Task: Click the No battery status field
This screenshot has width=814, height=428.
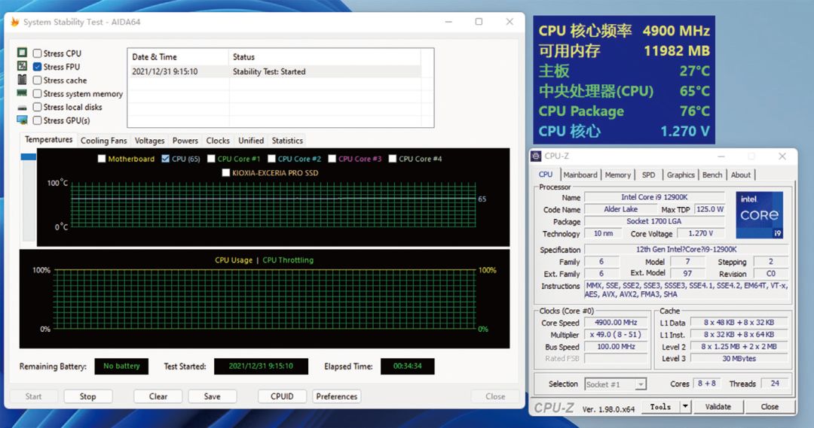Action: [121, 366]
